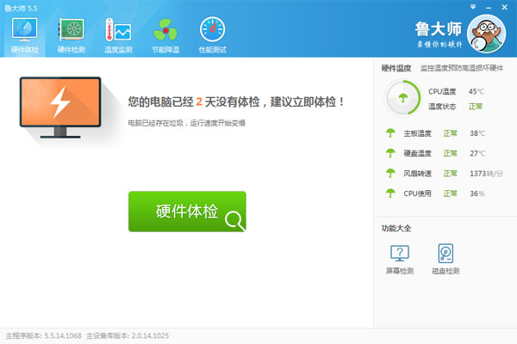Click the 2 天没有体检 headline text
Screen dimensions: 517x344
coord(236,101)
